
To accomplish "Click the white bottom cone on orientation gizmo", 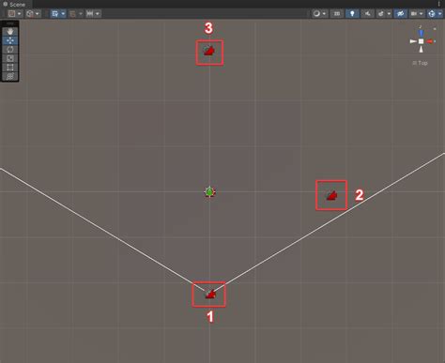I will coord(422,50).
